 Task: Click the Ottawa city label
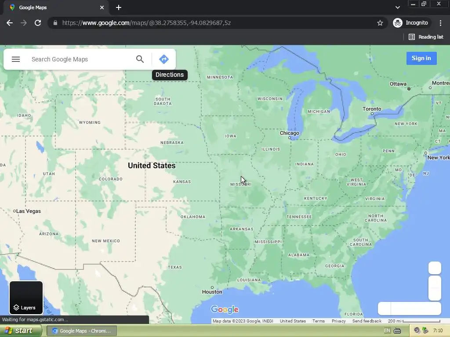pos(398,84)
